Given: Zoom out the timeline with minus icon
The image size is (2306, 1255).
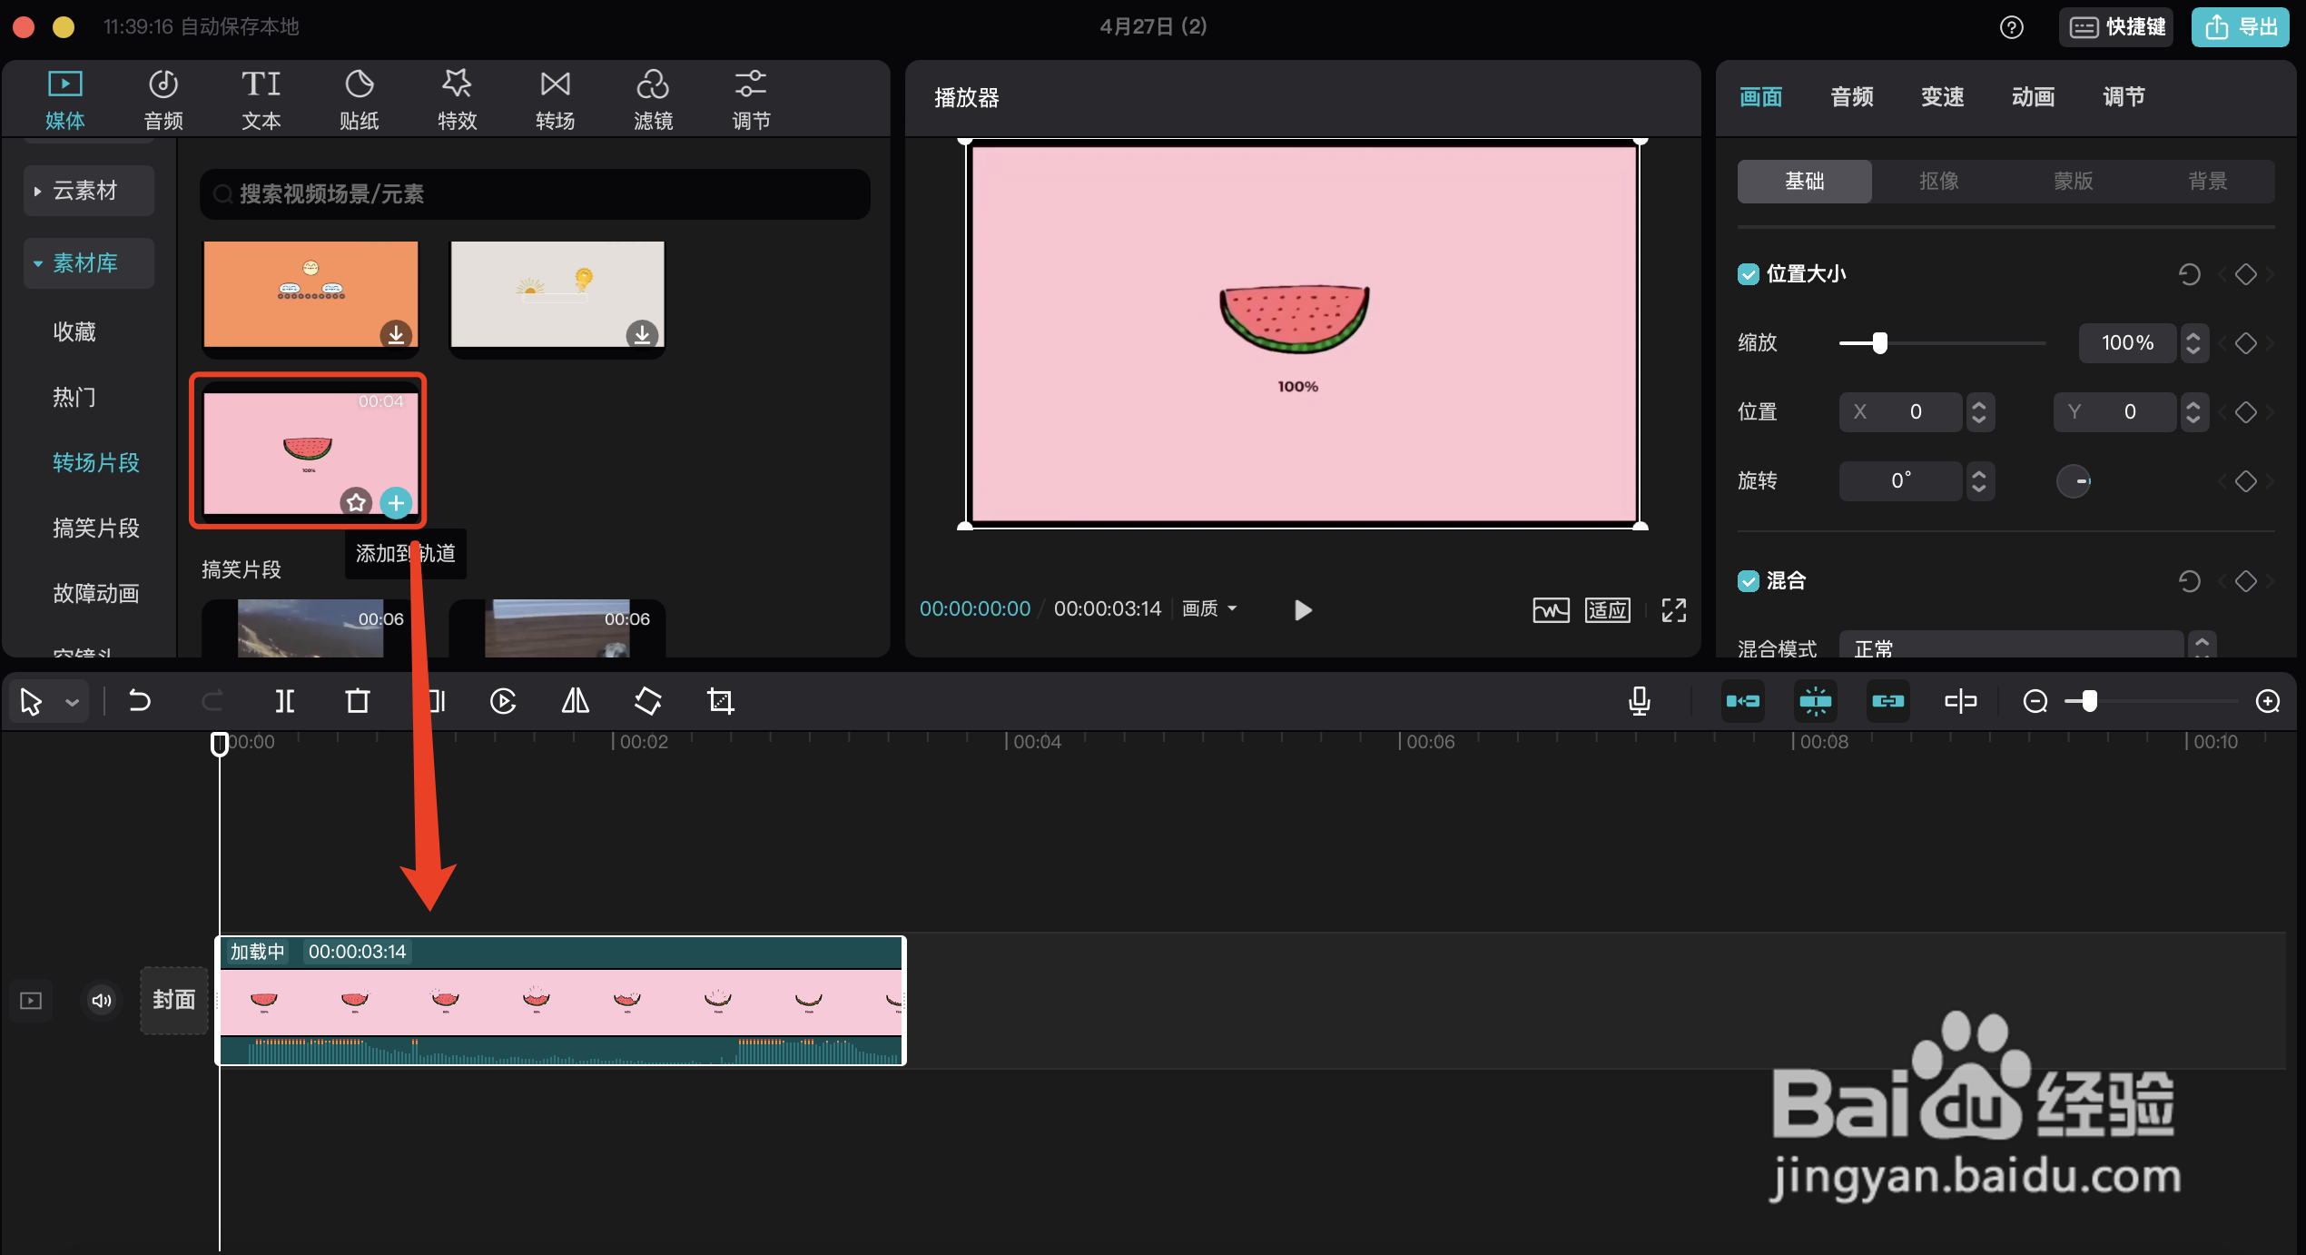Looking at the screenshot, I should click(2035, 701).
